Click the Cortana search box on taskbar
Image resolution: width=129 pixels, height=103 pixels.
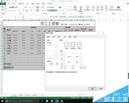coord(22,101)
